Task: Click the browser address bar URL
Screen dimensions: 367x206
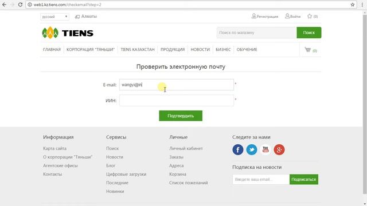Action: tap(68, 5)
